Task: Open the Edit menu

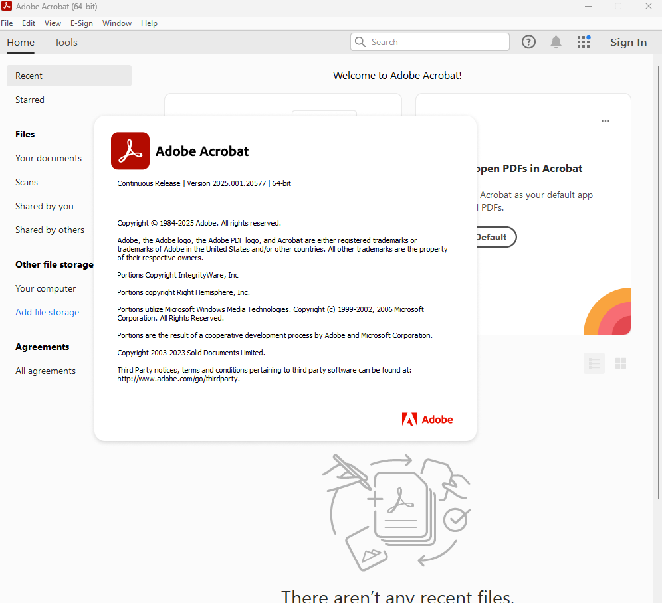Action: 29,23
